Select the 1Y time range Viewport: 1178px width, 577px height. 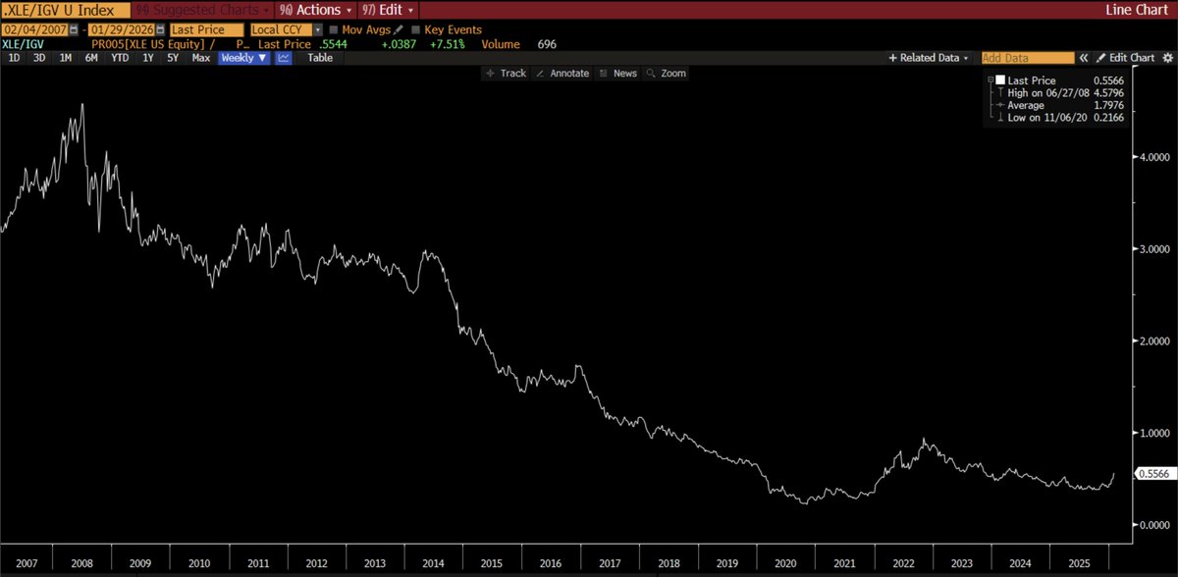tap(147, 58)
